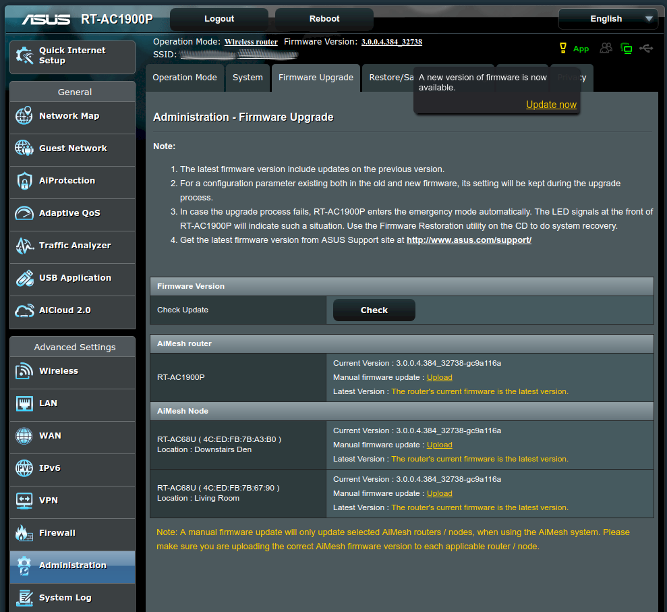Click the Living Room location text
This screenshot has width=667, height=612.
pos(198,499)
